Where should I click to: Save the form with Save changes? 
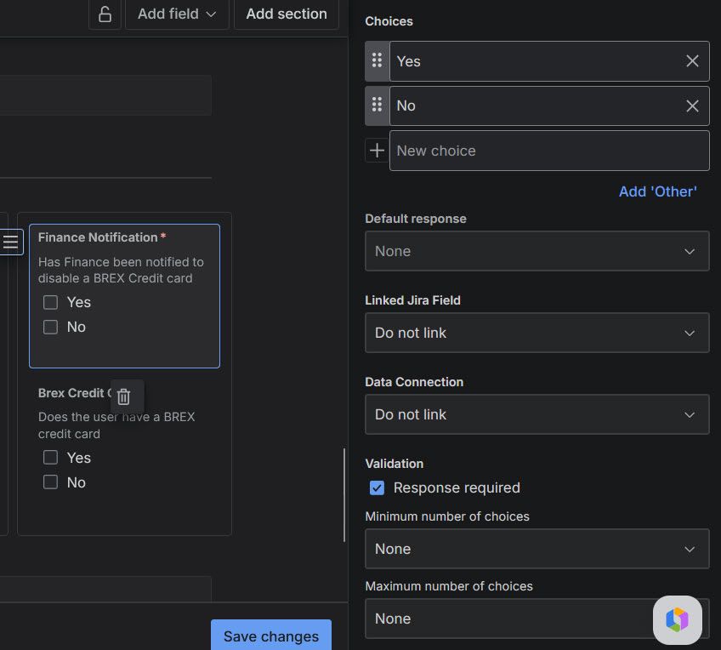pos(271,636)
